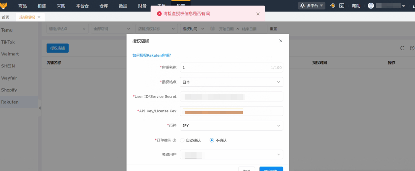Select Rakuten in the sidebar
This screenshot has height=171, width=415.
pyautogui.click(x=19, y=102)
